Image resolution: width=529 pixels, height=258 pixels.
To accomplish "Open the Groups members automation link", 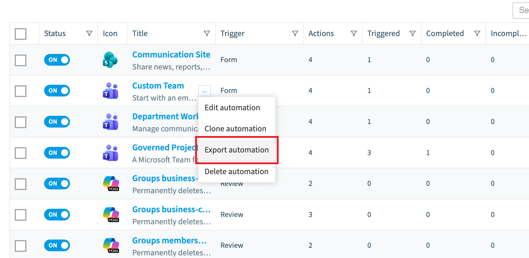I will (170, 240).
